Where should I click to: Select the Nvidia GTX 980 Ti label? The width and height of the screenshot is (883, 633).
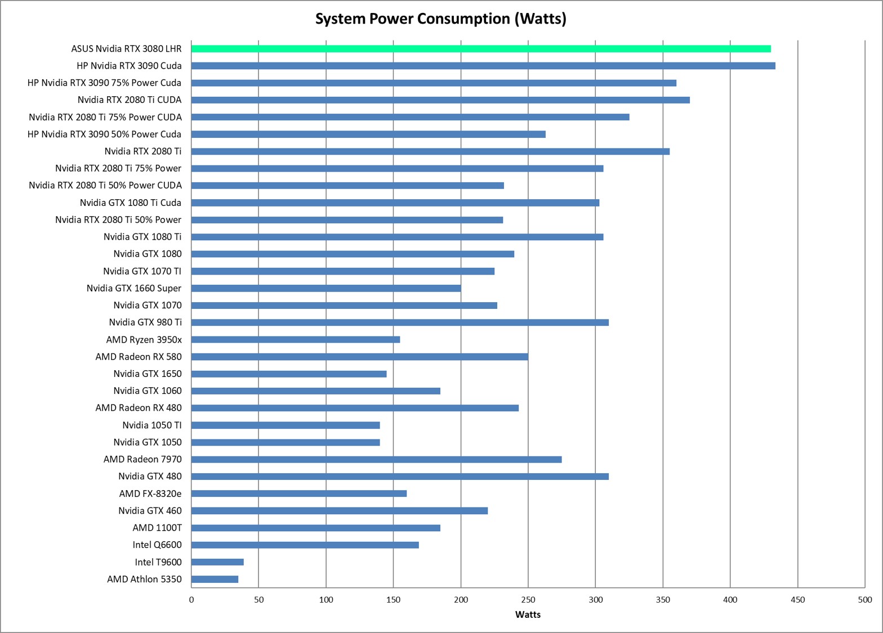coord(145,322)
